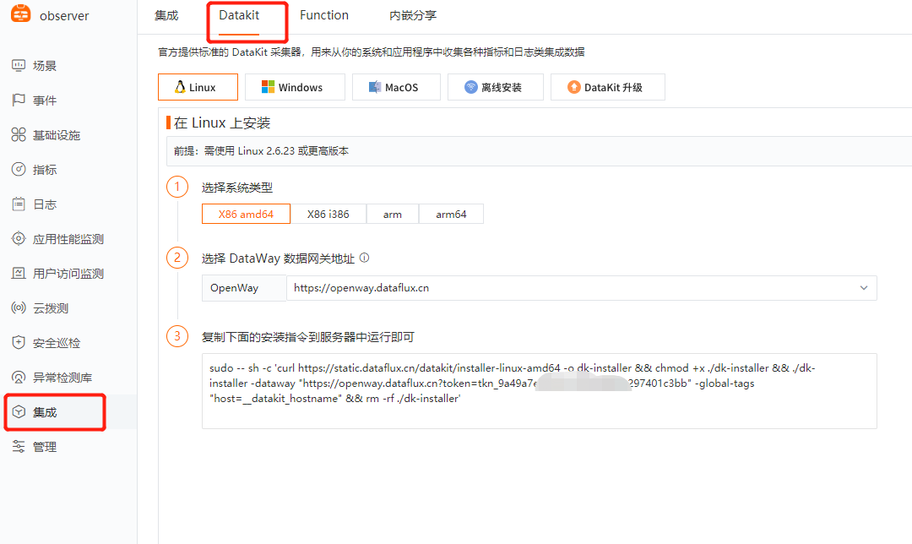
Task: Open the 管理 sliders icon
Action: click(19, 446)
